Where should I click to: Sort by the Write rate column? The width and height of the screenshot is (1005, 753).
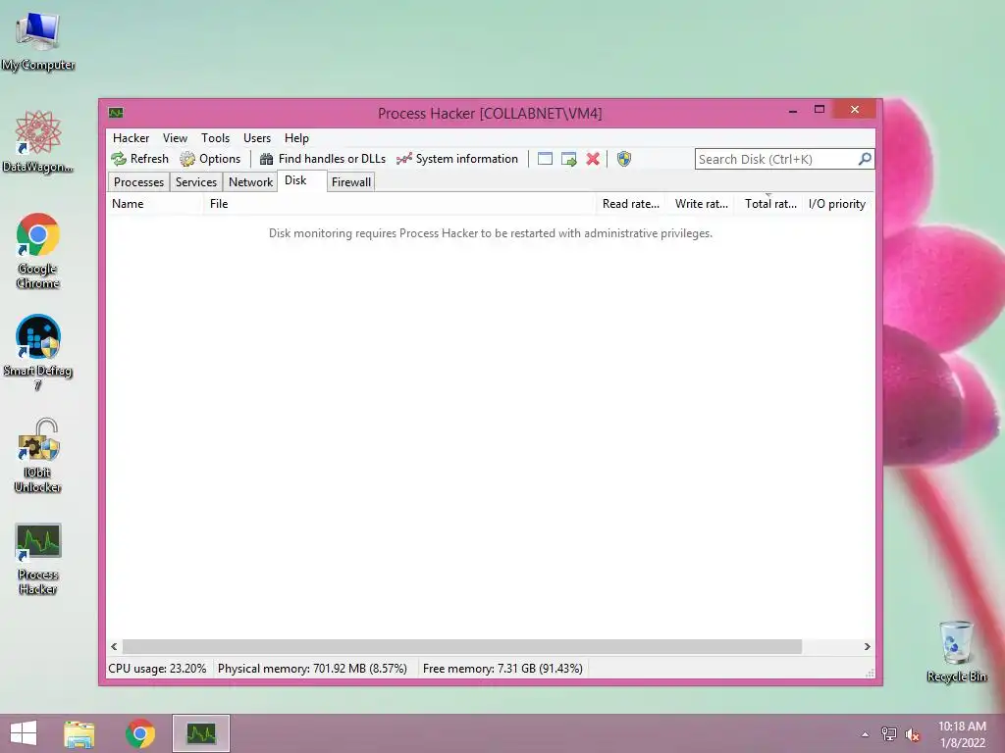click(x=701, y=204)
